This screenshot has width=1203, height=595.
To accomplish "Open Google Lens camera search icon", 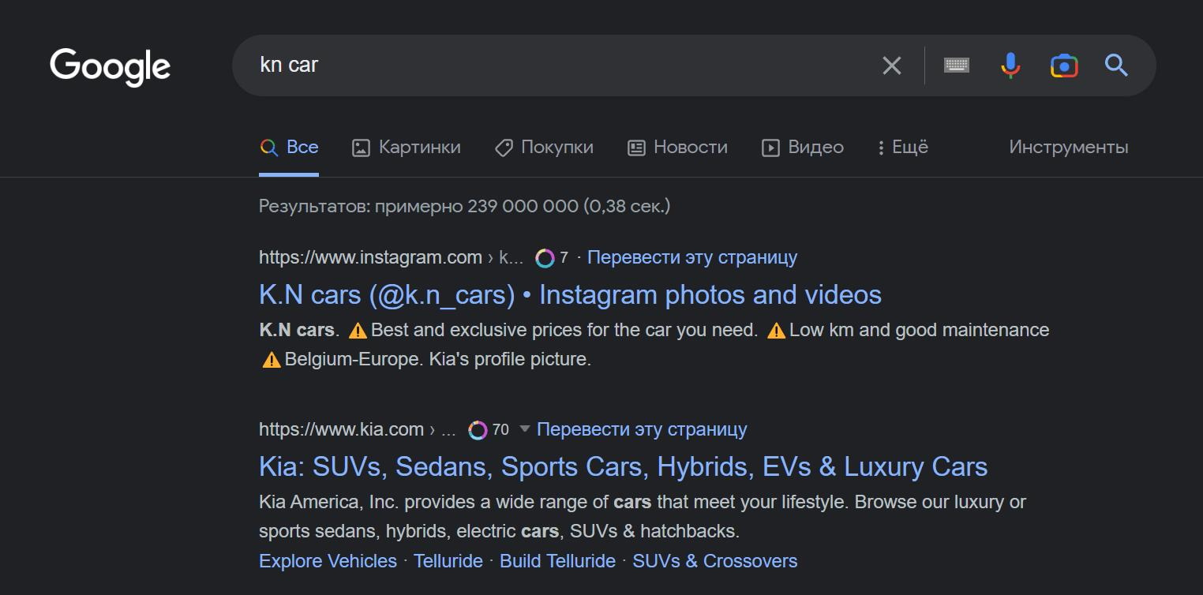I will tap(1064, 65).
